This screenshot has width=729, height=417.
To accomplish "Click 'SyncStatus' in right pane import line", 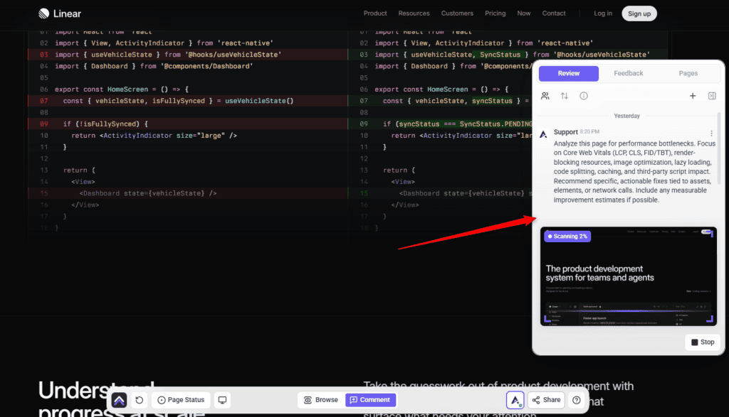I will point(500,55).
